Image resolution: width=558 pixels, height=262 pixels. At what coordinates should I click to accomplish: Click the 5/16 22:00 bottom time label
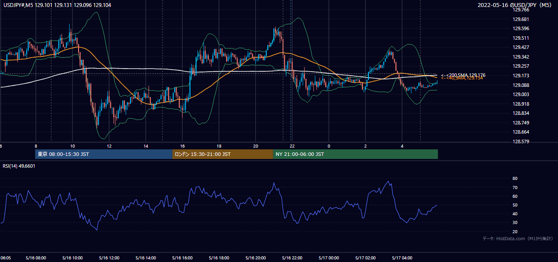point(292,258)
